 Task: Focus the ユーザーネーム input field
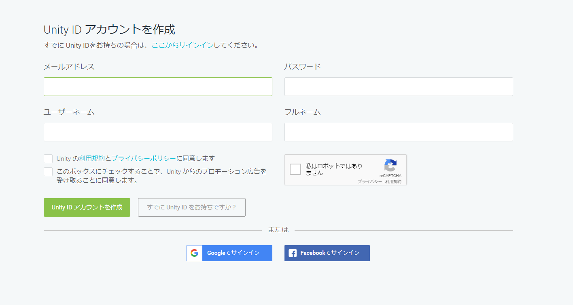point(158,132)
